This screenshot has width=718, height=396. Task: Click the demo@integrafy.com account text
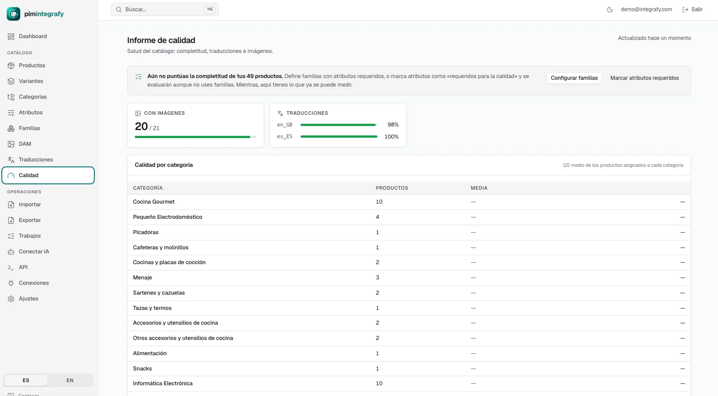coord(646,9)
